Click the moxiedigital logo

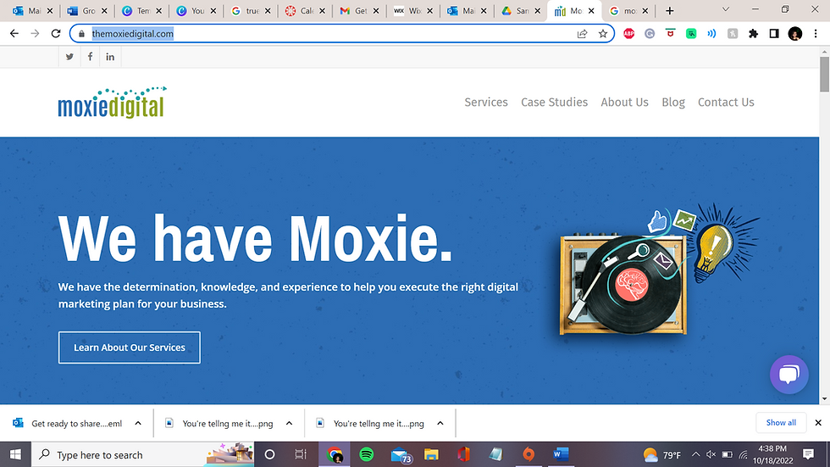coord(112,103)
